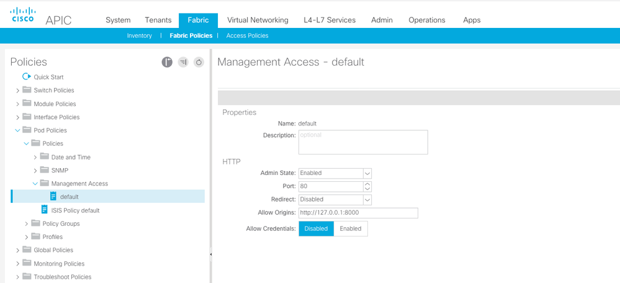Go to Fabric Policies submenu
Image resolution: width=620 pixels, height=283 pixels.
[x=191, y=35]
